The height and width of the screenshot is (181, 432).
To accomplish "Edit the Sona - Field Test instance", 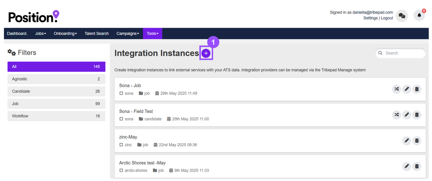I will click(406, 115).
